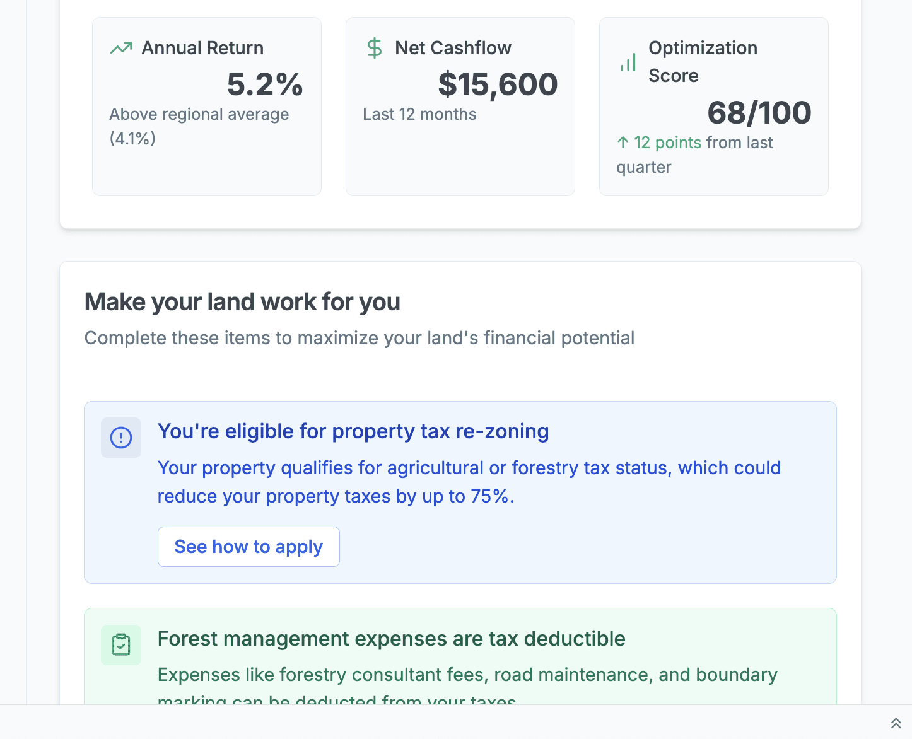Click the Net Cashflow card label
The height and width of the screenshot is (739, 912).
tap(453, 48)
